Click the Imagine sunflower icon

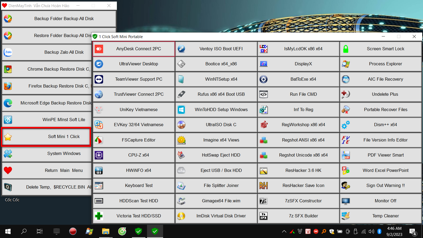[x=181, y=140]
